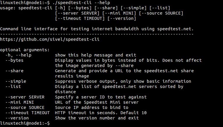
Task: Click the bottom linuxtechi@node1 shell prompt
Action: coord(25,123)
